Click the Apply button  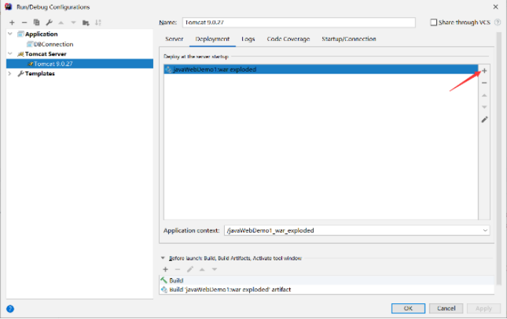[x=483, y=308]
